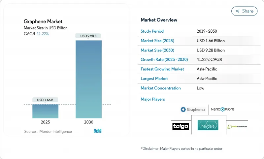
Task: Select the 2030 market size bar
Action: coord(88,79)
